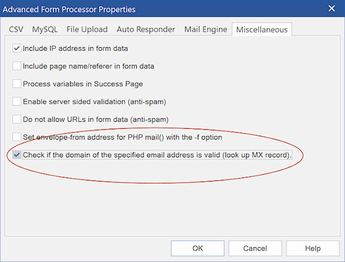Tick Process variables in Success Page
This screenshot has height=262, width=345.
tap(17, 84)
